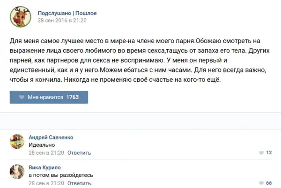Click the 66 likes count on second comment
Viewport: 281px width, 188px height.
tap(269, 183)
